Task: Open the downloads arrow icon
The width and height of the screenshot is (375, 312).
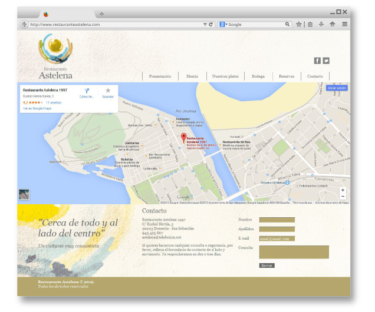Action: click(321, 24)
